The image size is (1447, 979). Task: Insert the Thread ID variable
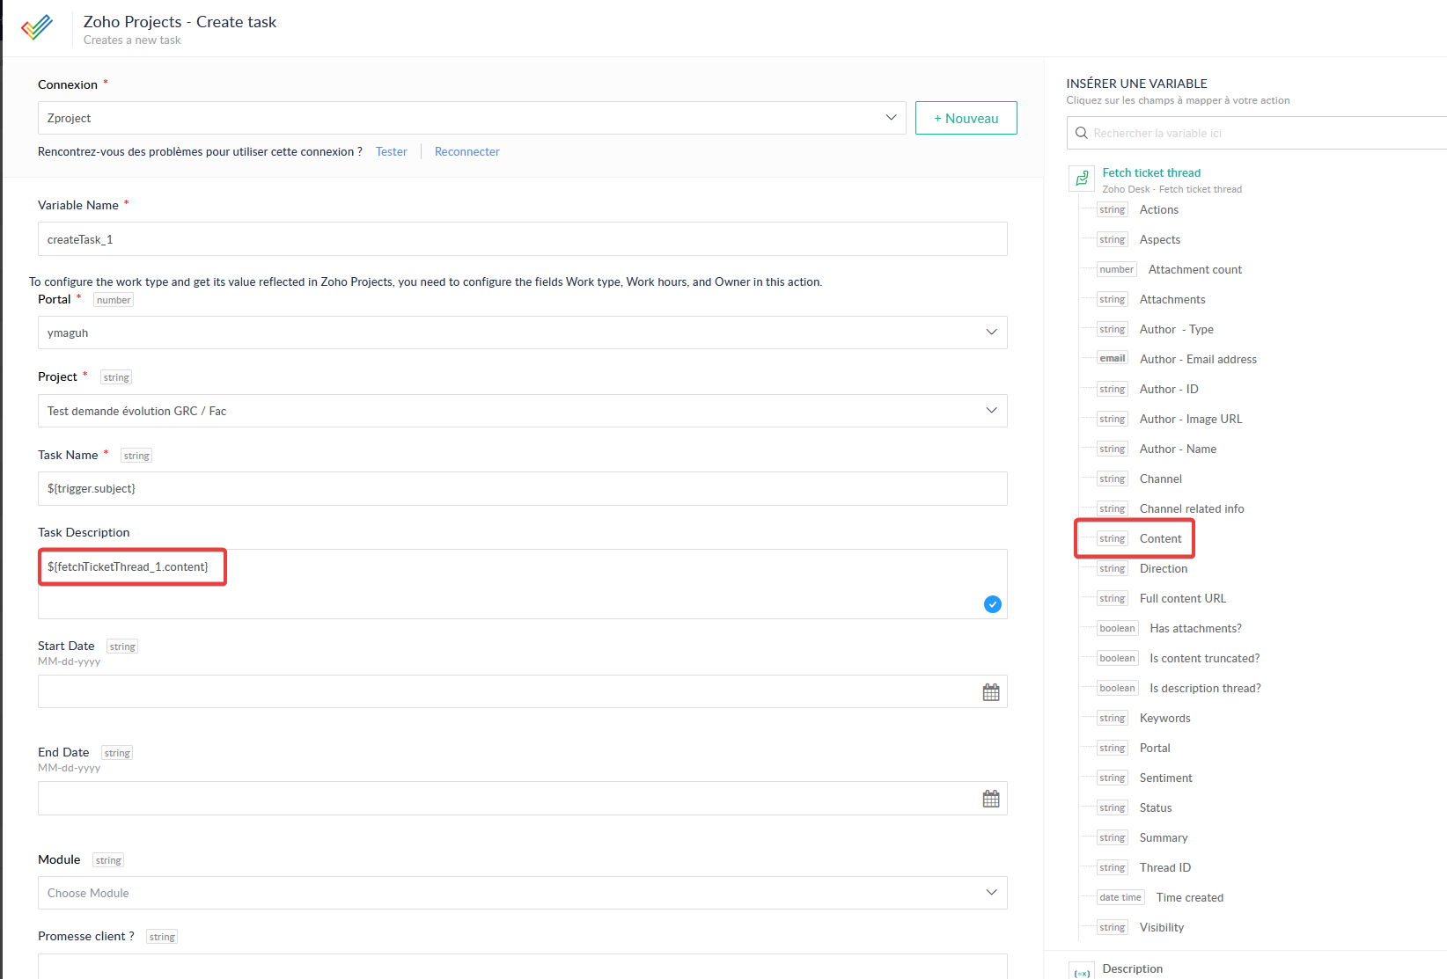click(x=1165, y=867)
